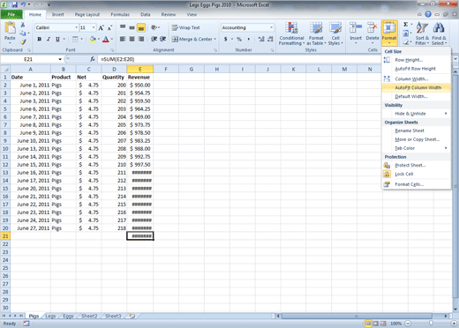The width and height of the screenshot is (459, 328).
Task: Toggle Middle Align
Action: pyautogui.click(x=132, y=27)
